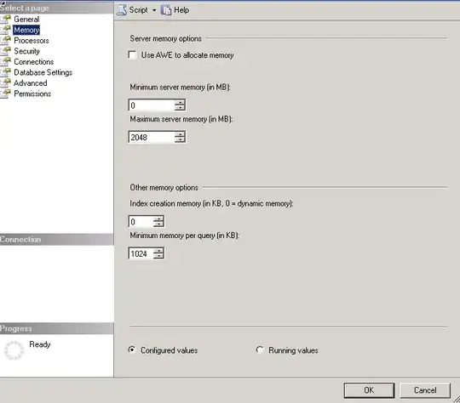This screenshot has width=460, height=403.
Task: Click the Progress section header
Action: pos(56,329)
